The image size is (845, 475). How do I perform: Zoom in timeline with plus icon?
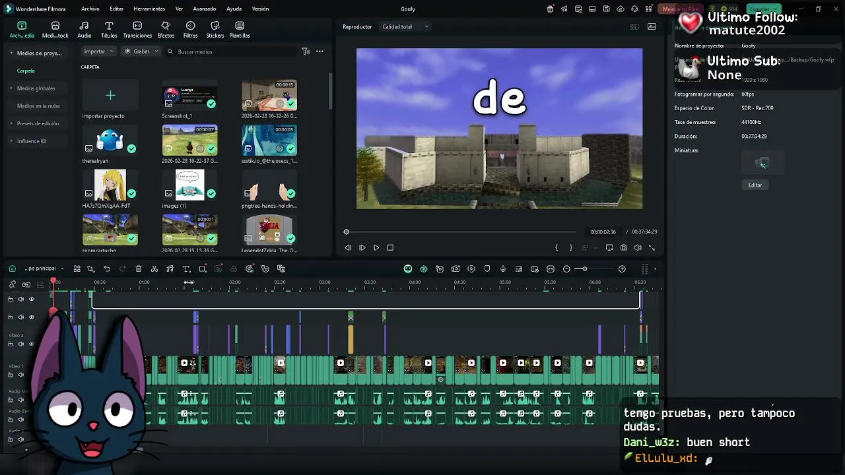point(622,269)
